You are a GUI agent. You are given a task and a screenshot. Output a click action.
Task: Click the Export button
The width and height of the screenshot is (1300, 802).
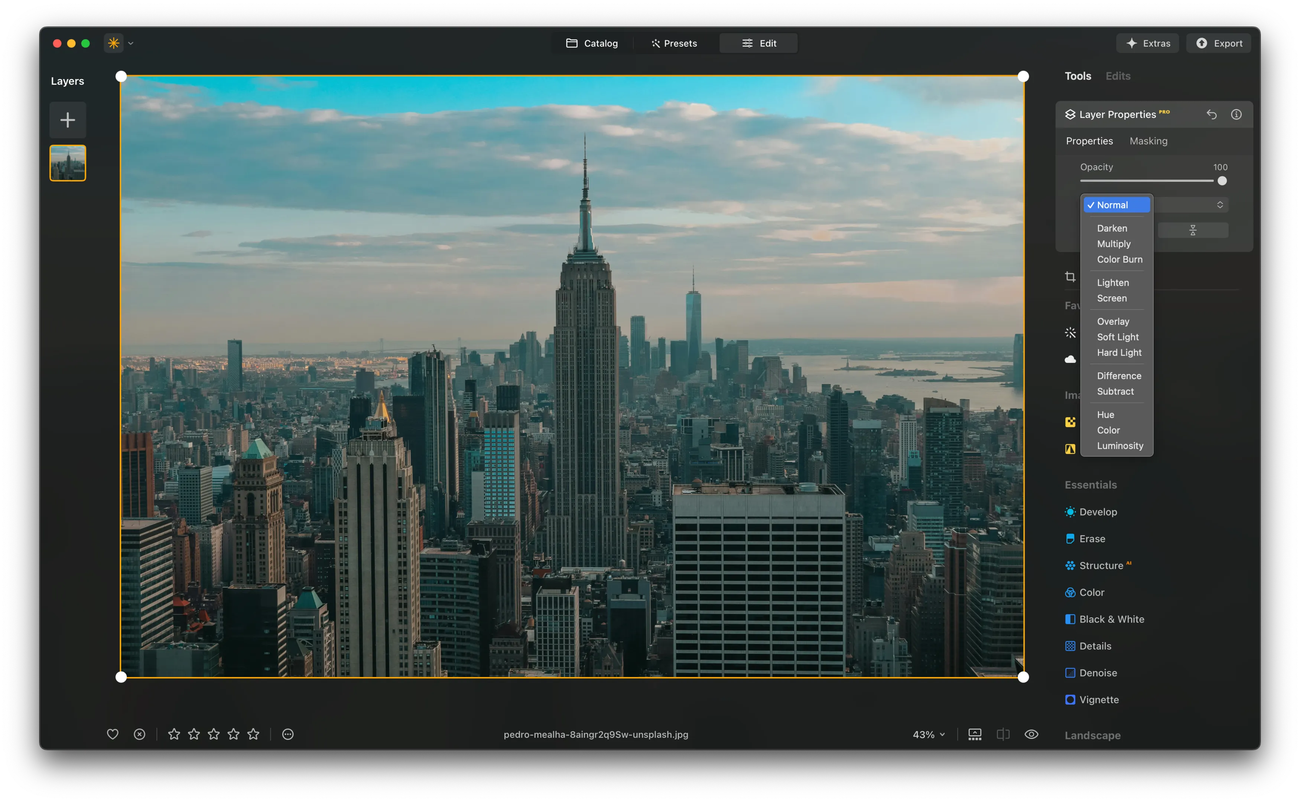1219,43
